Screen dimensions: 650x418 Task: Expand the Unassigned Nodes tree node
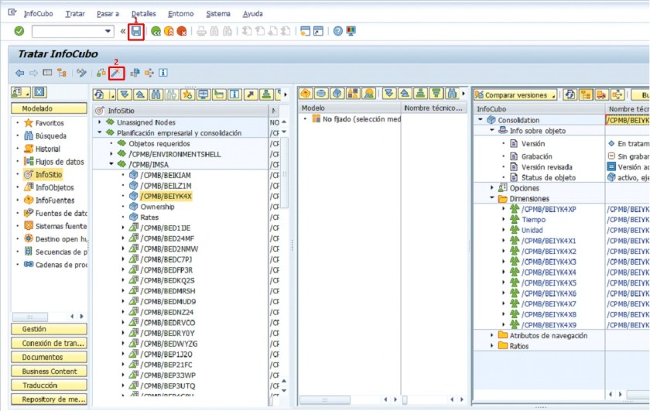[100, 122]
